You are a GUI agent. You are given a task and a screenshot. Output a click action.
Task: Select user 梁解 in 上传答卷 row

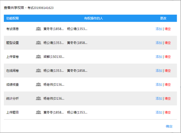click(x=54, y=56)
